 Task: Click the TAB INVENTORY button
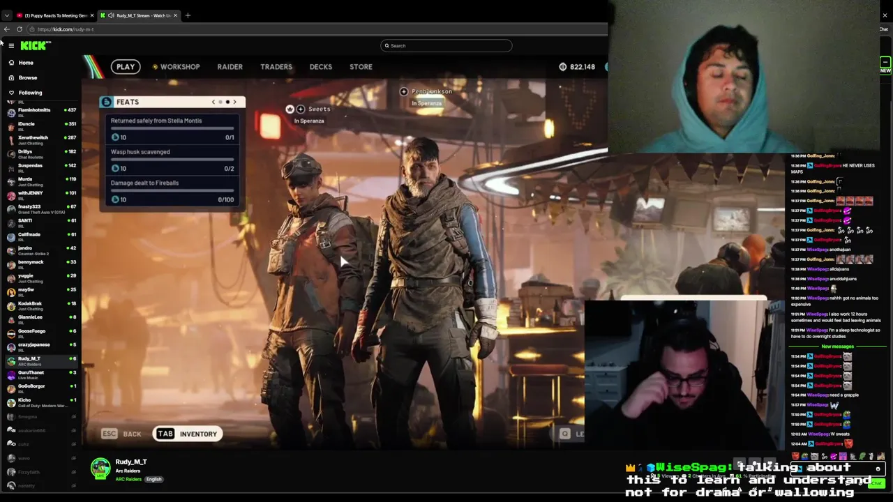point(187,434)
